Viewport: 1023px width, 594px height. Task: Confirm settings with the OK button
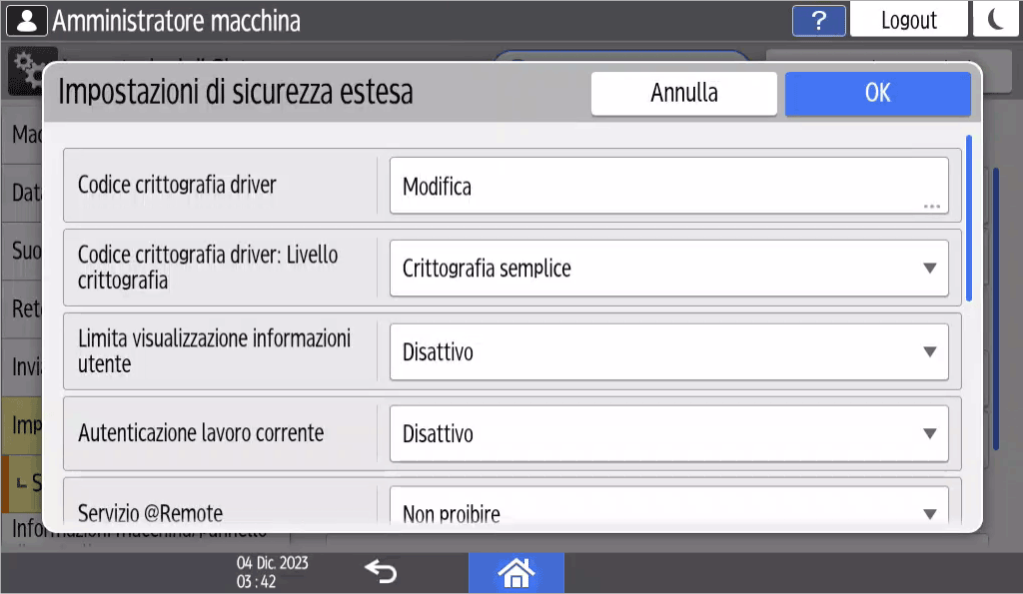[x=877, y=93]
